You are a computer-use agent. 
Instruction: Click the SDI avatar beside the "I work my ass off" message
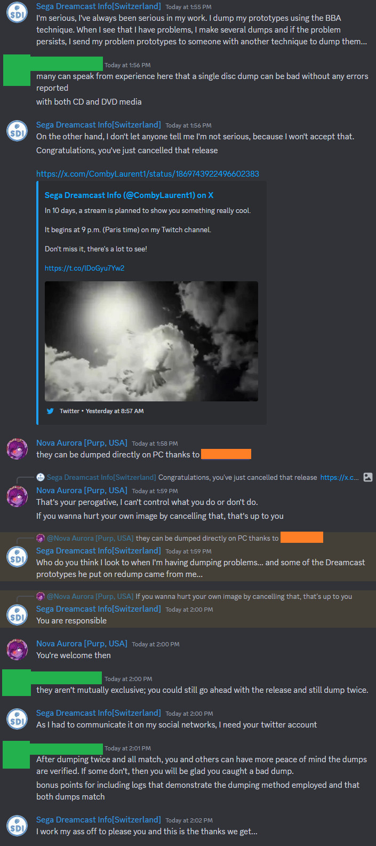point(17,826)
